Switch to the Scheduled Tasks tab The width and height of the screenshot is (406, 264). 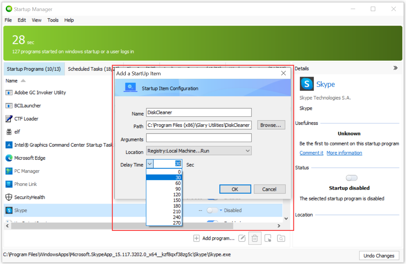point(89,69)
